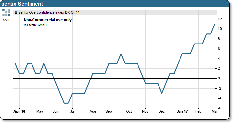Screen dimensions: 233x123
Task: Click the chart ID number '7229'
Action: [6, 20]
